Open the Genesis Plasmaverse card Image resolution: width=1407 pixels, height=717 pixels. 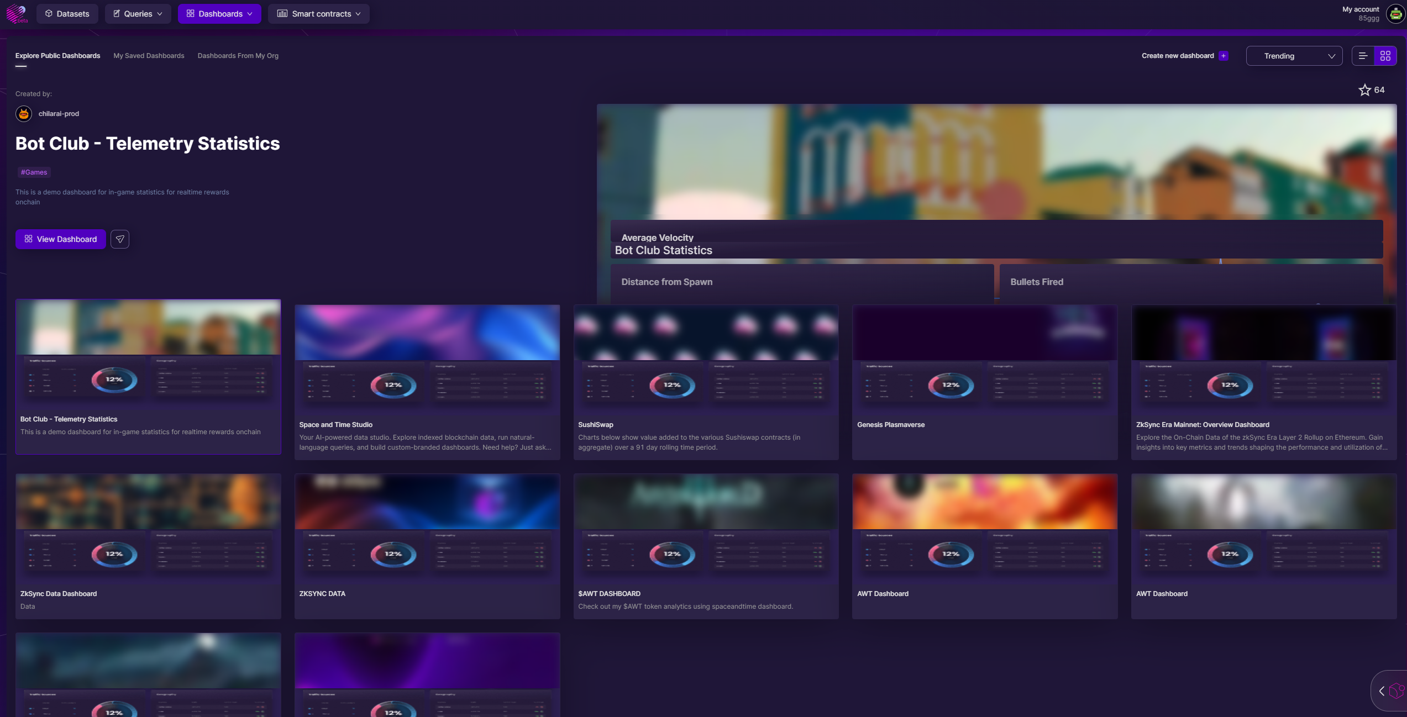[985, 382]
